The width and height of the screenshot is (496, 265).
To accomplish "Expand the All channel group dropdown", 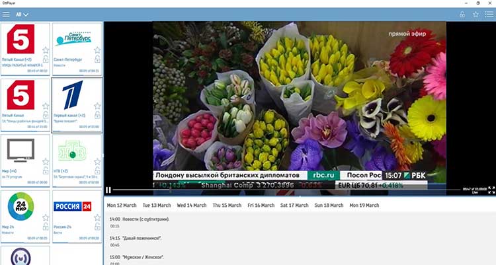I will 22,15.
